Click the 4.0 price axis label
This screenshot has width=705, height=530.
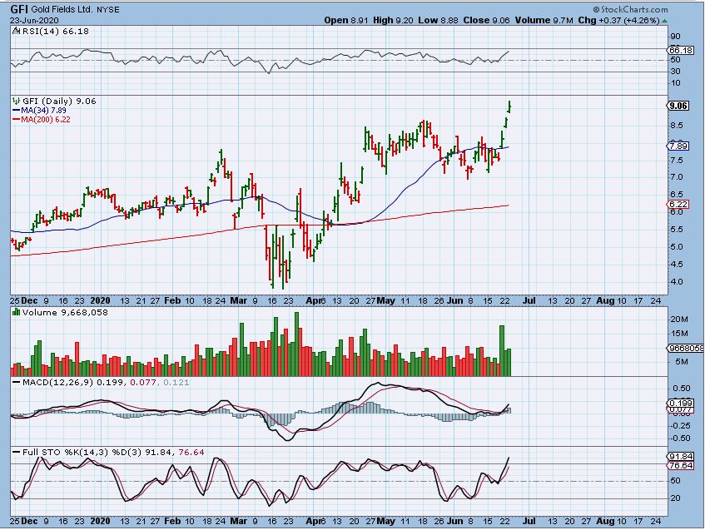pyautogui.click(x=677, y=282)
